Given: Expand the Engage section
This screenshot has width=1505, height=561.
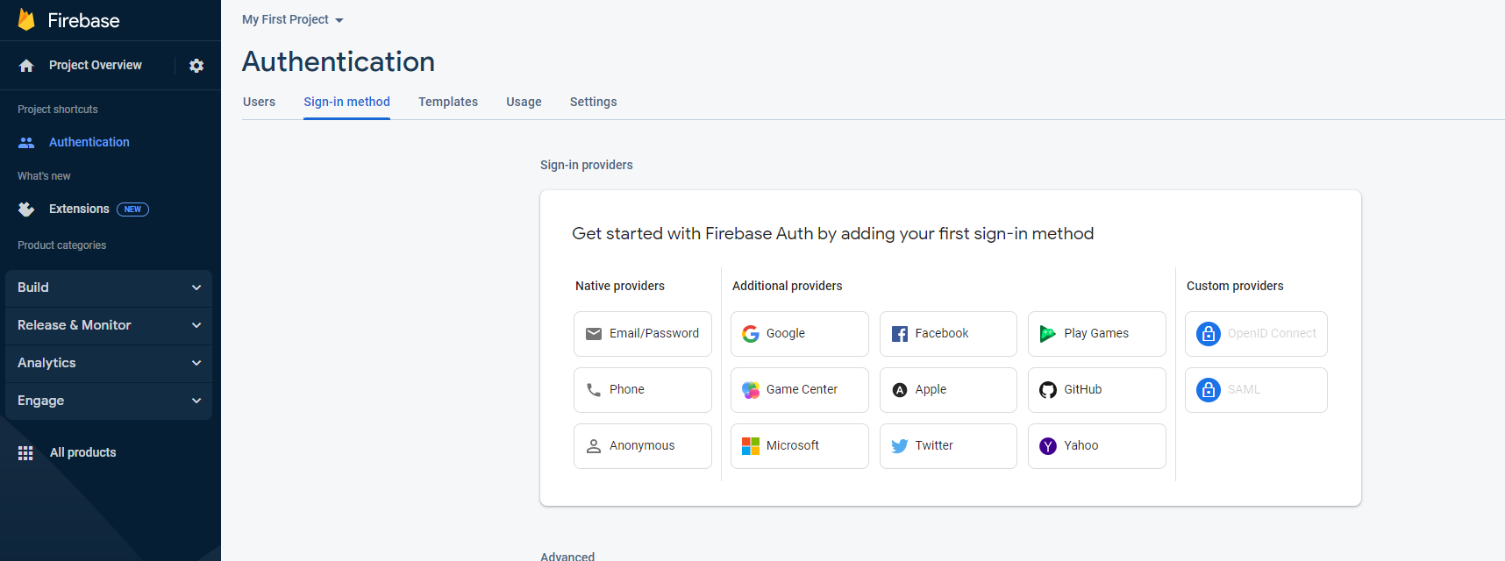Looking at the screenshot, I should tap(109, 401).
